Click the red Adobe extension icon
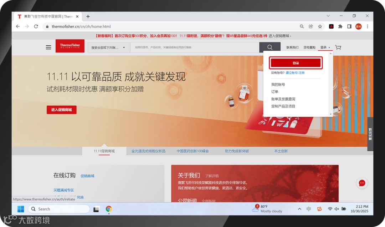385x227 pixels. (x=331, y=26)
